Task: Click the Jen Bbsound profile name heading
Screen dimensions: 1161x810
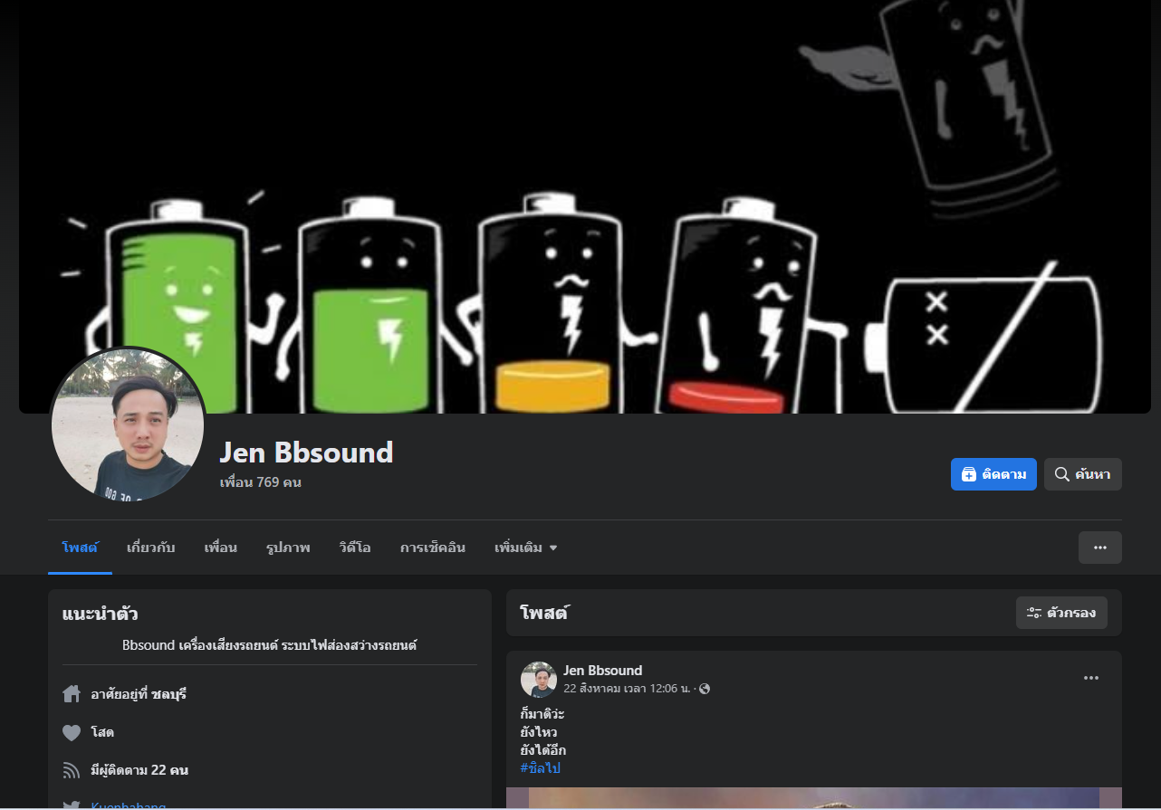Action: click(307, 453)
